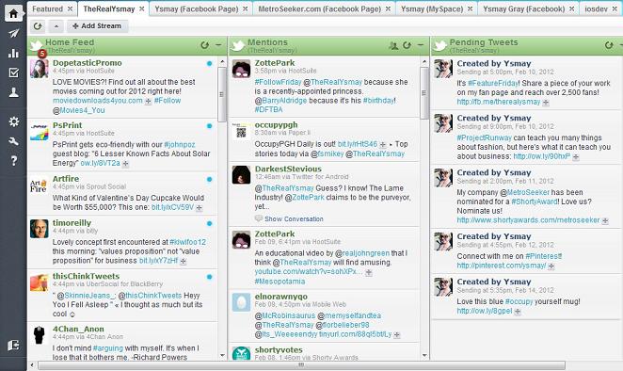Viewport: 623px width, 371px height.
Task: Open bit.ly/xCV59V link in Artfire tweet
Action: tap(172, 207)
